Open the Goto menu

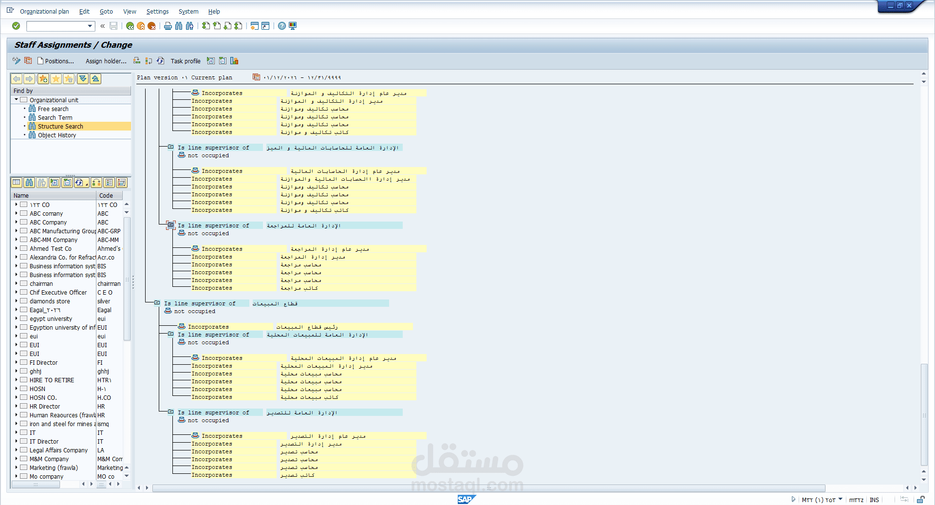pos(106,11)
